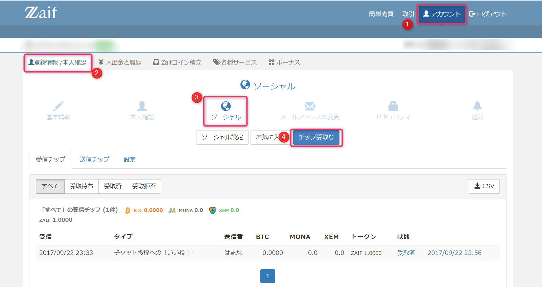The image size is (542, 287).
Task: Click tag icon on 各種サービス tab
Action: [x=216, y=62]
